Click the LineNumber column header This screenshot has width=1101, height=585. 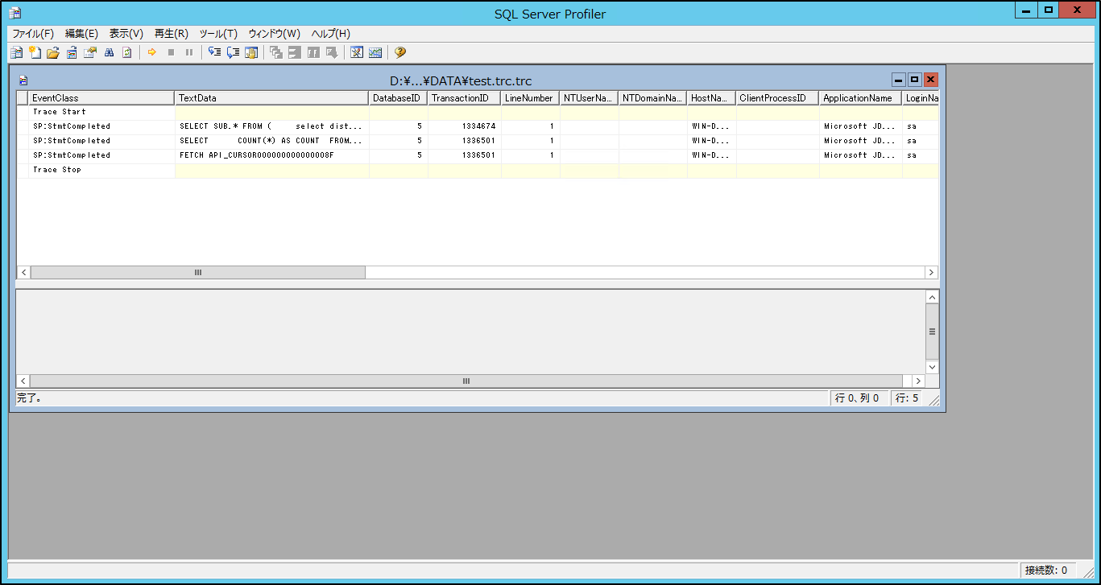pos(530,98)
